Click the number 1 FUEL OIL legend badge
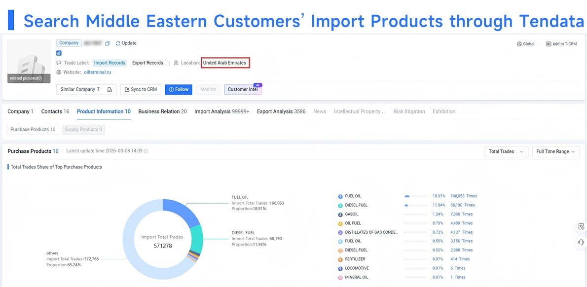The width and height of the screenshot is (587, 287). pyautogui.click(x=340, y=196)
